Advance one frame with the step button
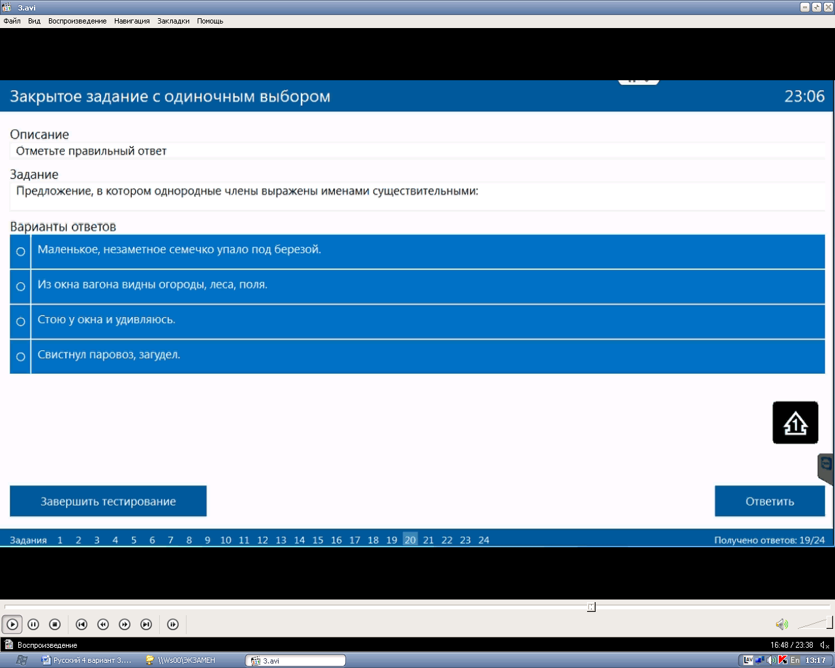 tap(173, 624)
